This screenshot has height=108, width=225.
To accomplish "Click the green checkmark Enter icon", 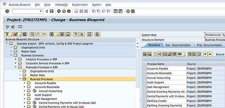I will (7, 11).
